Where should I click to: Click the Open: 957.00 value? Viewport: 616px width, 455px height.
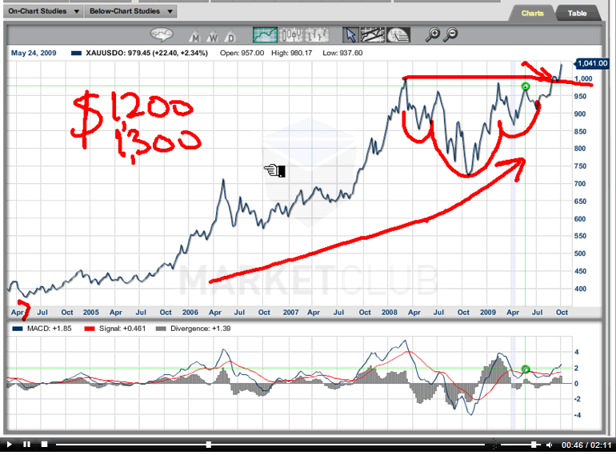click(x=242, y=53)
